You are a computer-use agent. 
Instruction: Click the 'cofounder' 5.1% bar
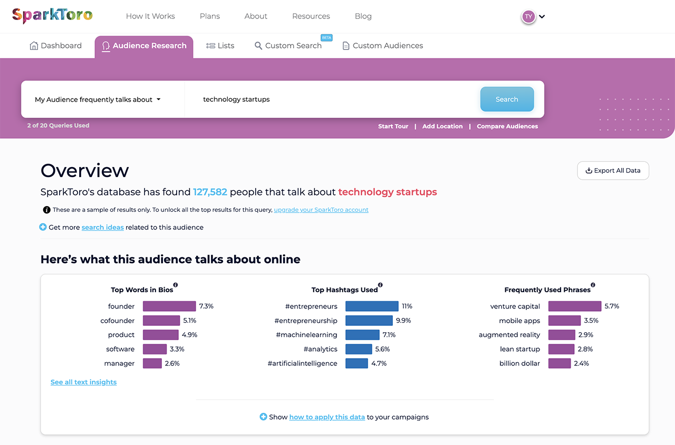pos(161,321)
